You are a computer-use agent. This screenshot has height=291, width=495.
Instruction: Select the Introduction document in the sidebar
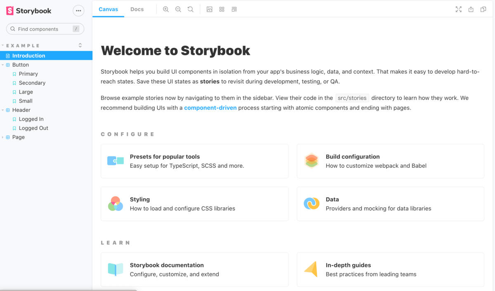(x=46, y=56)
